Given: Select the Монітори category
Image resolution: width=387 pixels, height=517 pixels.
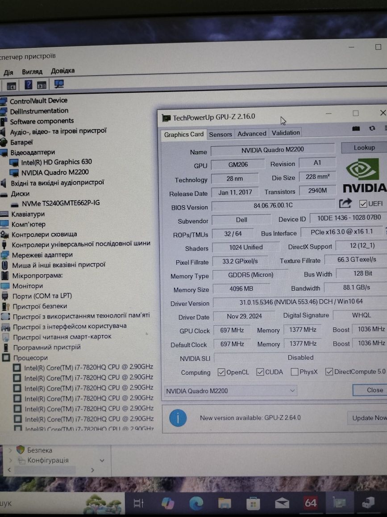Looking at the screenshot, I should click(27, 286).
